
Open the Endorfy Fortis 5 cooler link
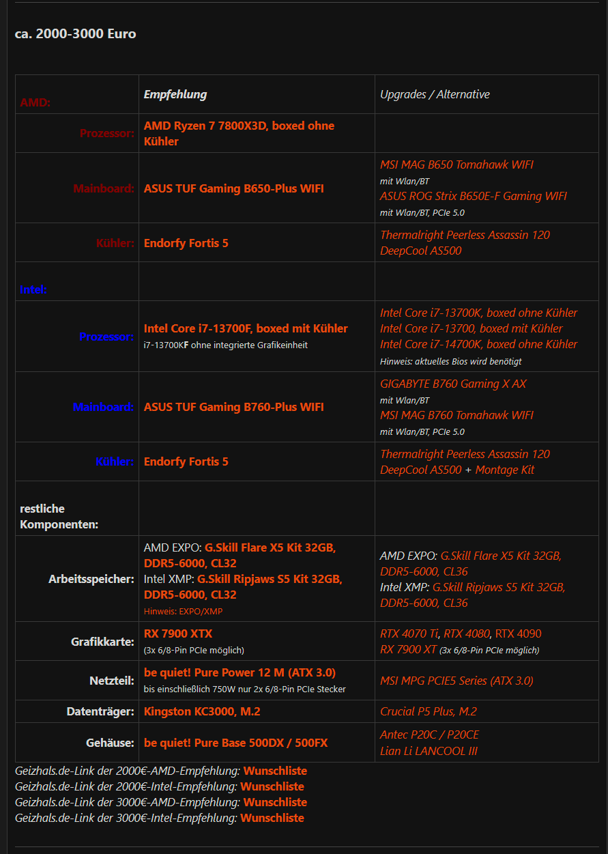(x=186, y=242)
